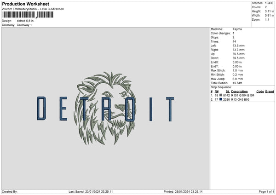Click the barcode at the top

(x=28, y=15)
